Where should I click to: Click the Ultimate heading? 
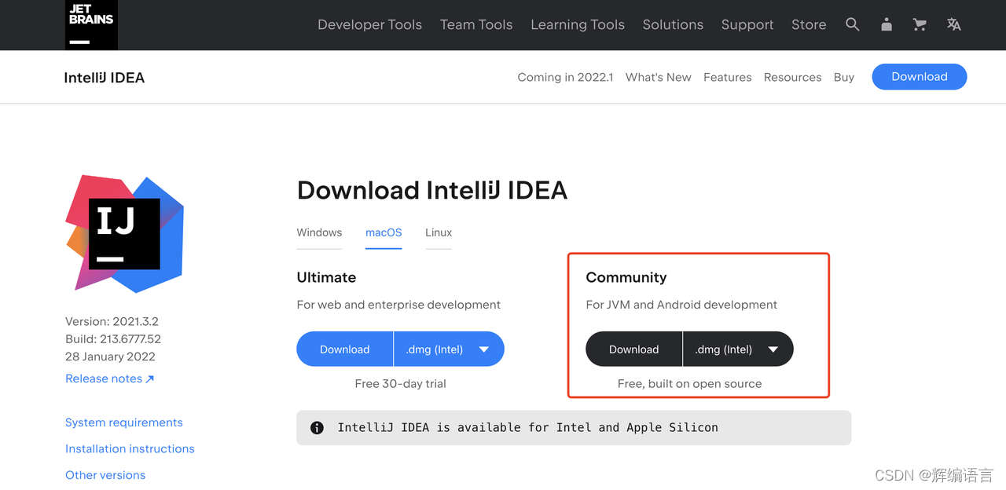pos(326,277)
